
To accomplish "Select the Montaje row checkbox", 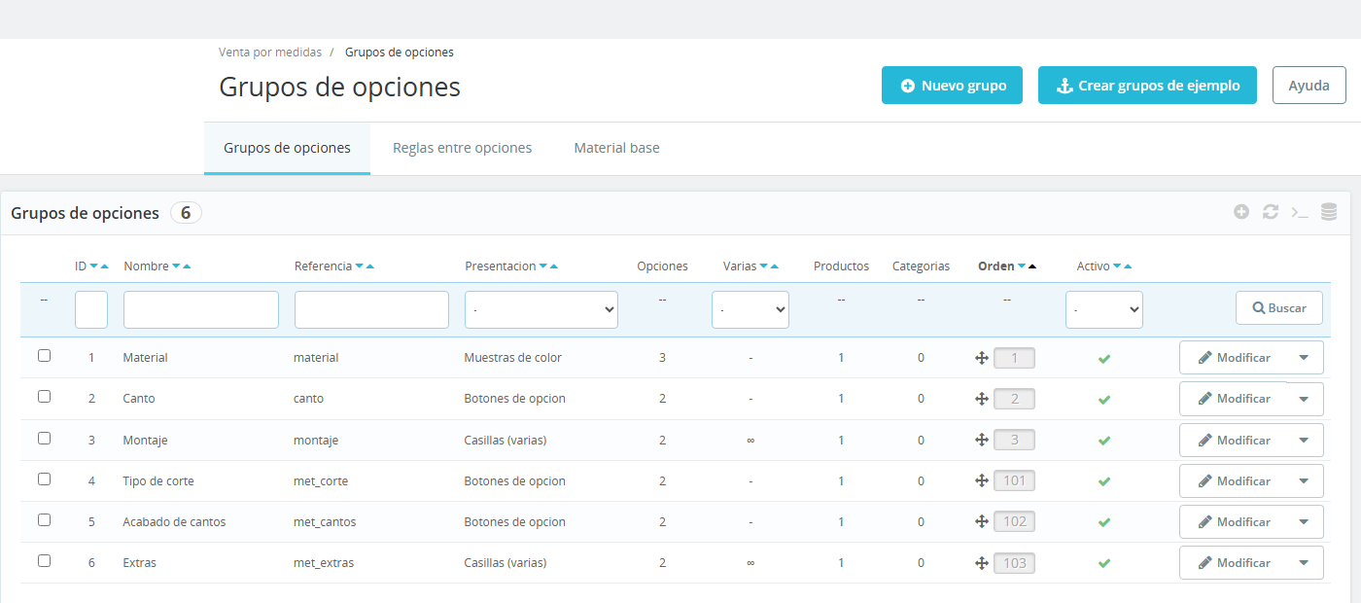I will pos(44,438).
